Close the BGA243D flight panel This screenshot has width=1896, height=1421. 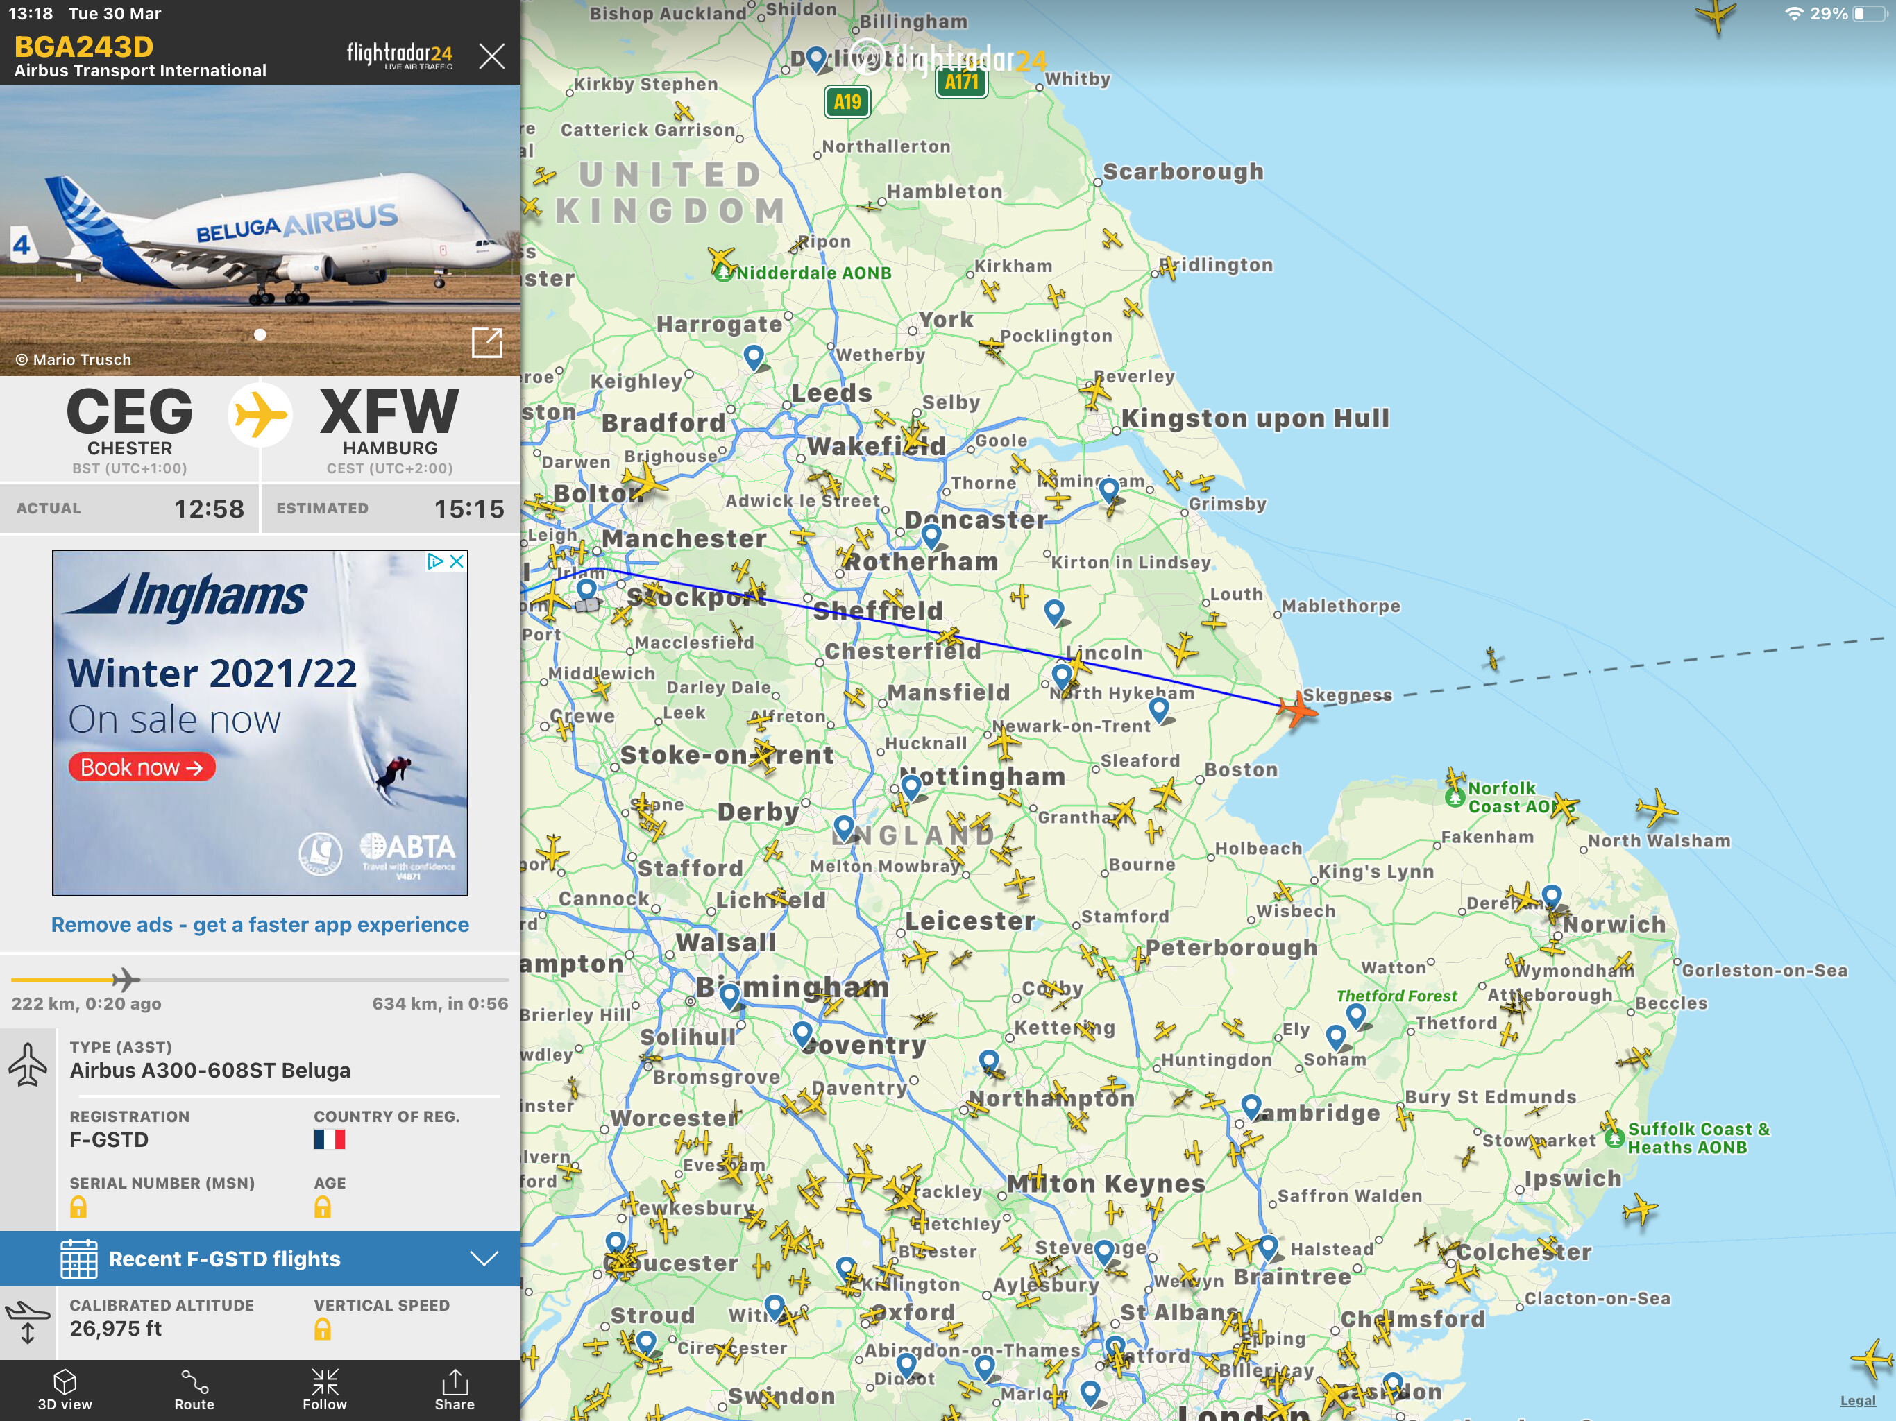coord(492,57)
